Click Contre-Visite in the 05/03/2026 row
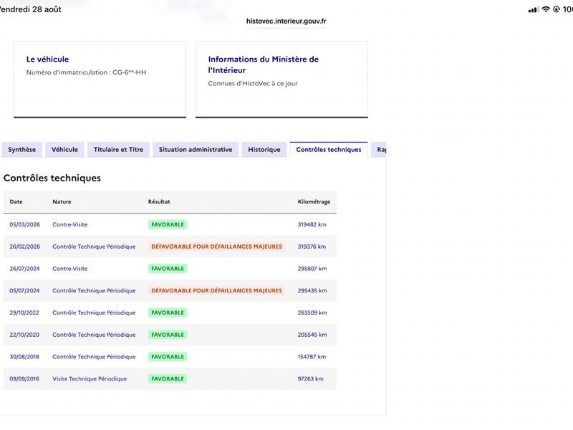The image size is (573, 430). 69,224
